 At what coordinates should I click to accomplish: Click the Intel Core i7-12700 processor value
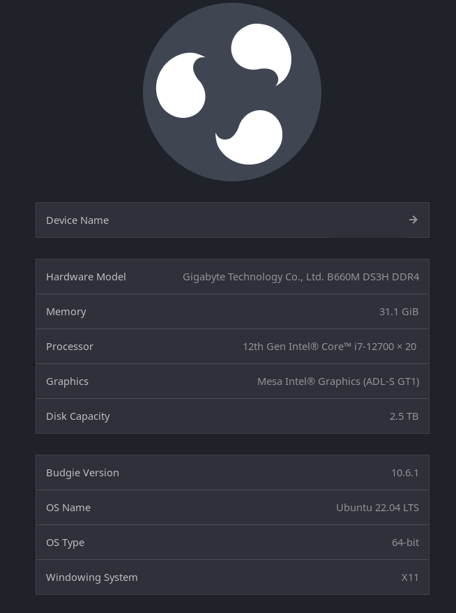coord(329,347)
